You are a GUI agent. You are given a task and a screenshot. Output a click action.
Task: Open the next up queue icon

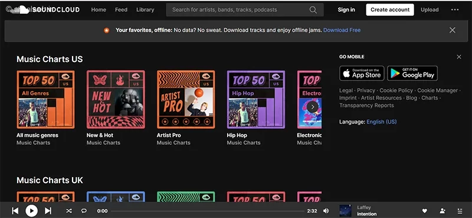point(460,211)
